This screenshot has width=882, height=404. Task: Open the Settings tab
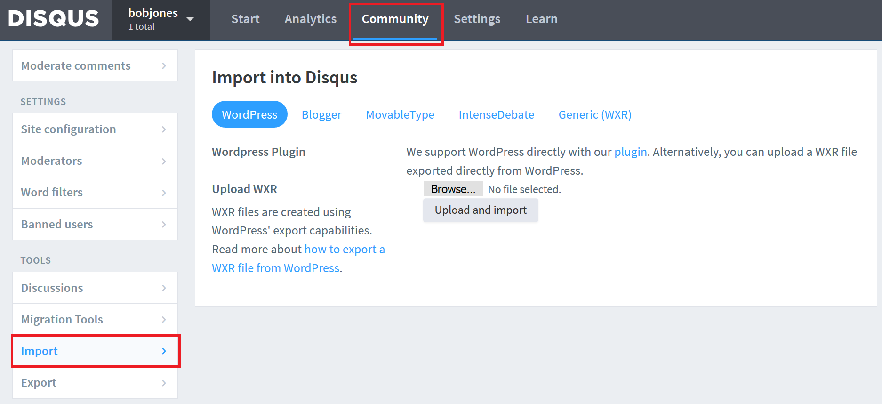(477, 19)
